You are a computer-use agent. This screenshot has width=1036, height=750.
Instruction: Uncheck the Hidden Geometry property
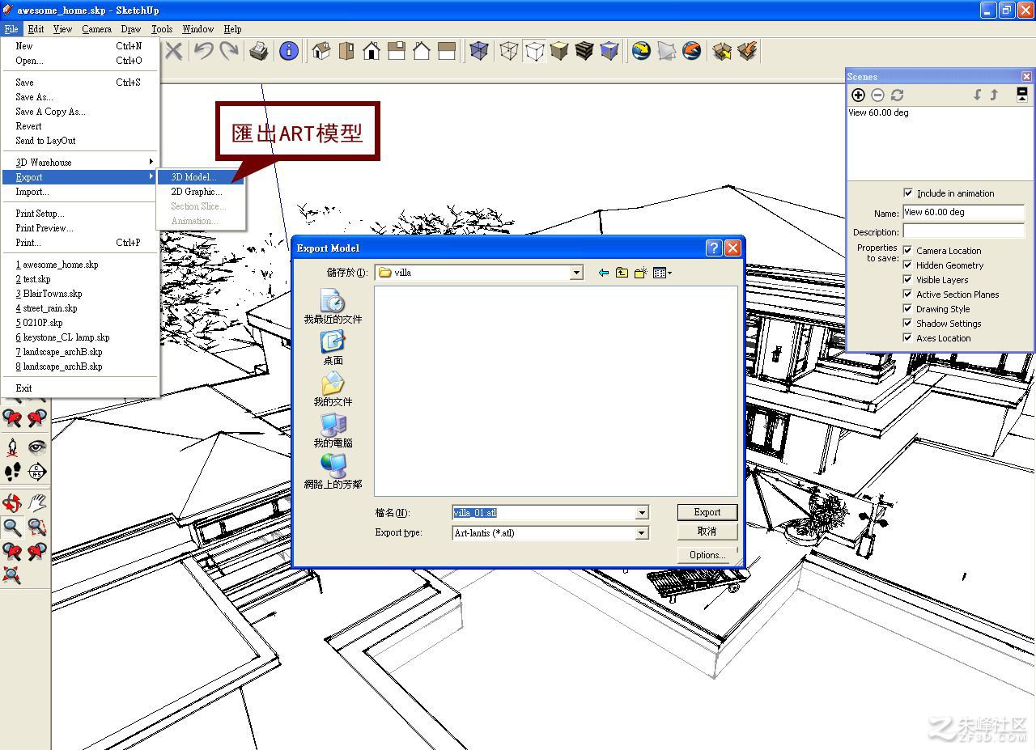pyautogui.click(x=908, y=265)
